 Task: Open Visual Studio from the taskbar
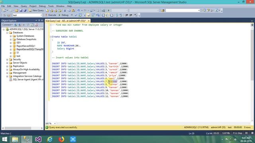click(x=38, y=139)
